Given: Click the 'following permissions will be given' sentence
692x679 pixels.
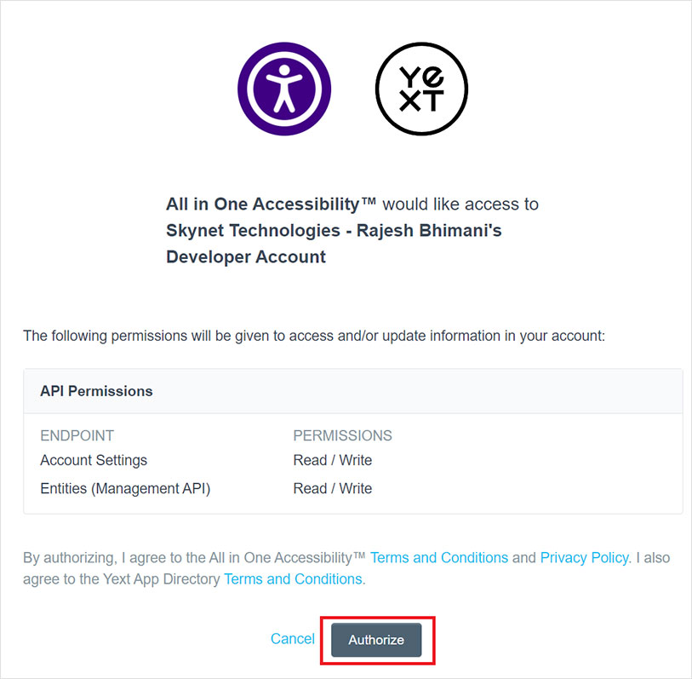Looking at the screenshot, I should (x=313, y=336).
